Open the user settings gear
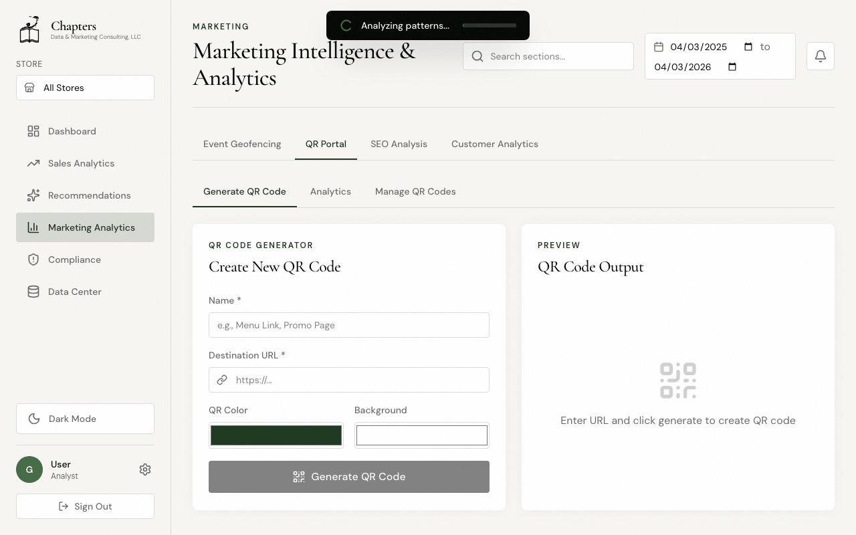Viewport: 856px width, 535px height. point(145,469)
